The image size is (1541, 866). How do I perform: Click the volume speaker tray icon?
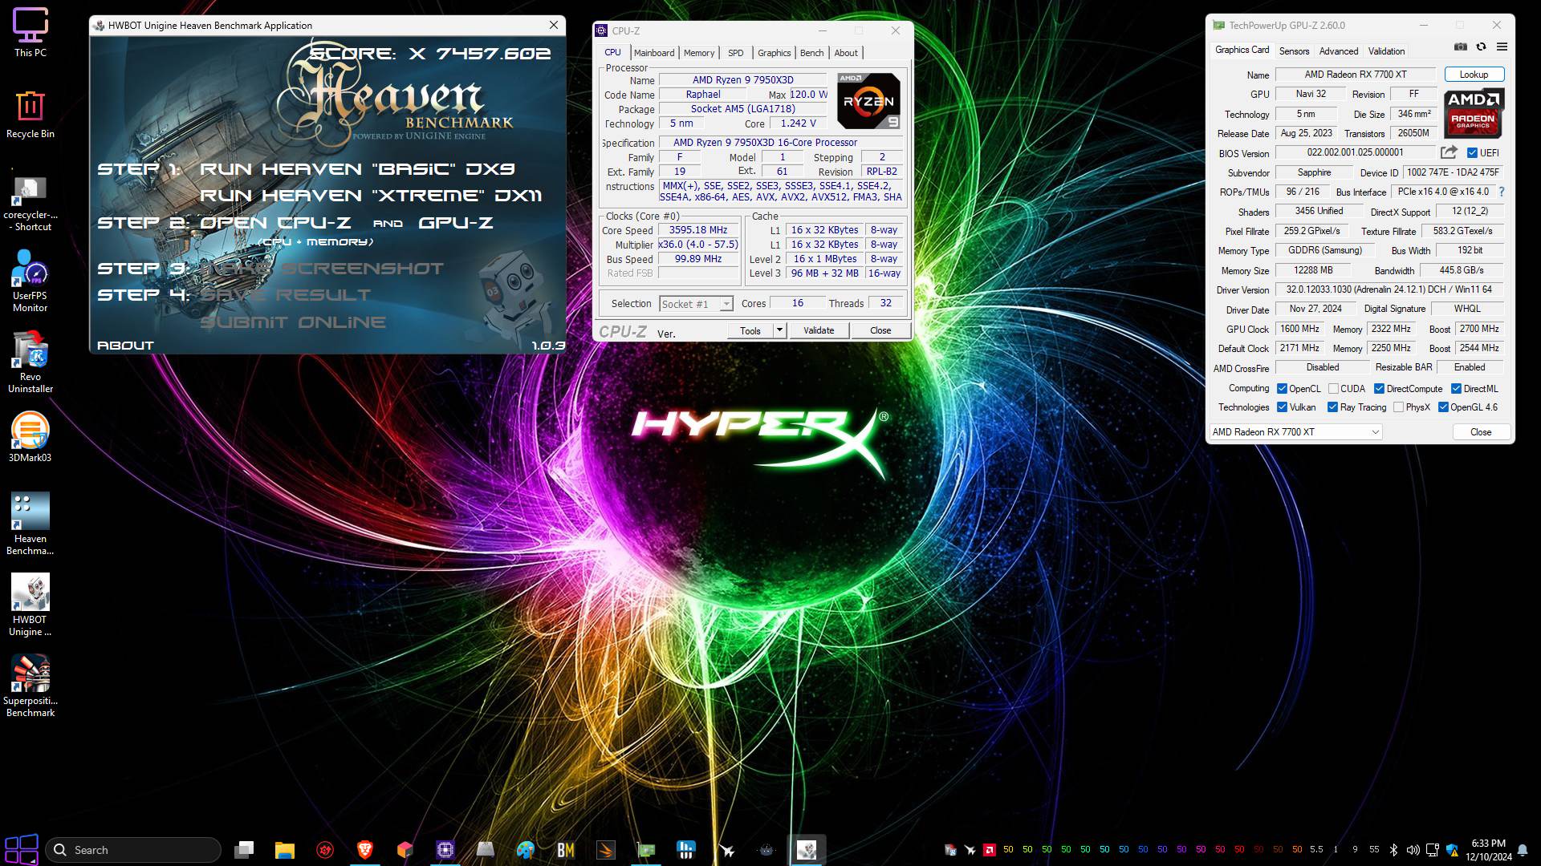1413,850
